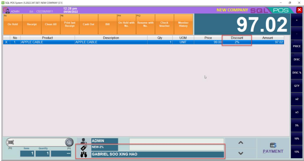The image size is (304, 161).
Task: Click the cashier ADMIN user icon
Action: click(84, 141)
